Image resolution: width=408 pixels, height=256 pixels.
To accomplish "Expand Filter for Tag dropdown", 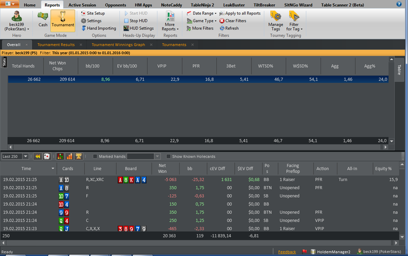I will [x=294, y=21].
